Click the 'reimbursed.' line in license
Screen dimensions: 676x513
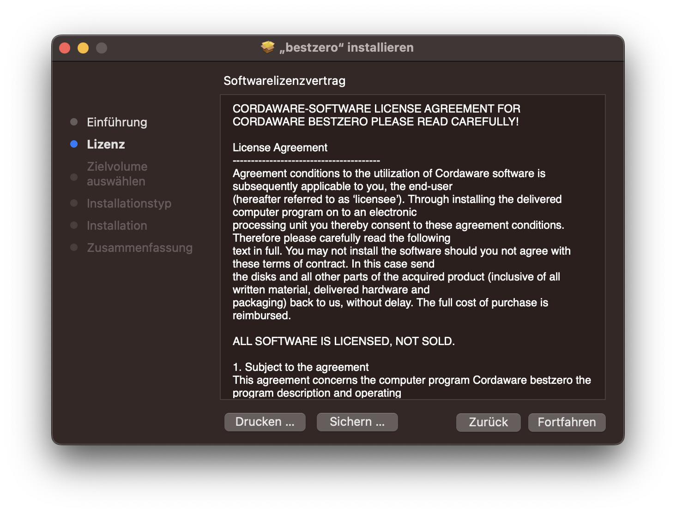[x=262, y=316]
